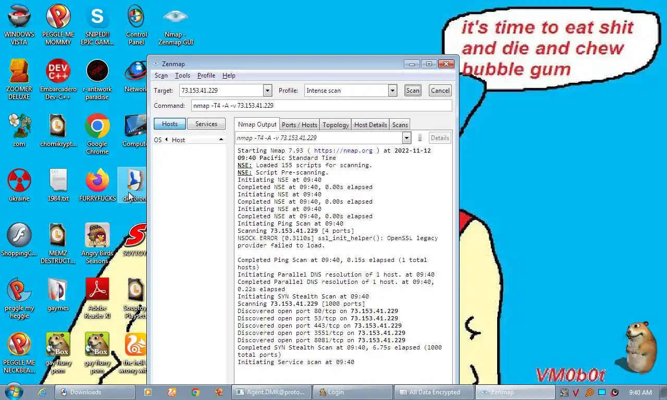Open the Tools menu
The height and width of the screenshot is (400, 667).
coord(182,76)
